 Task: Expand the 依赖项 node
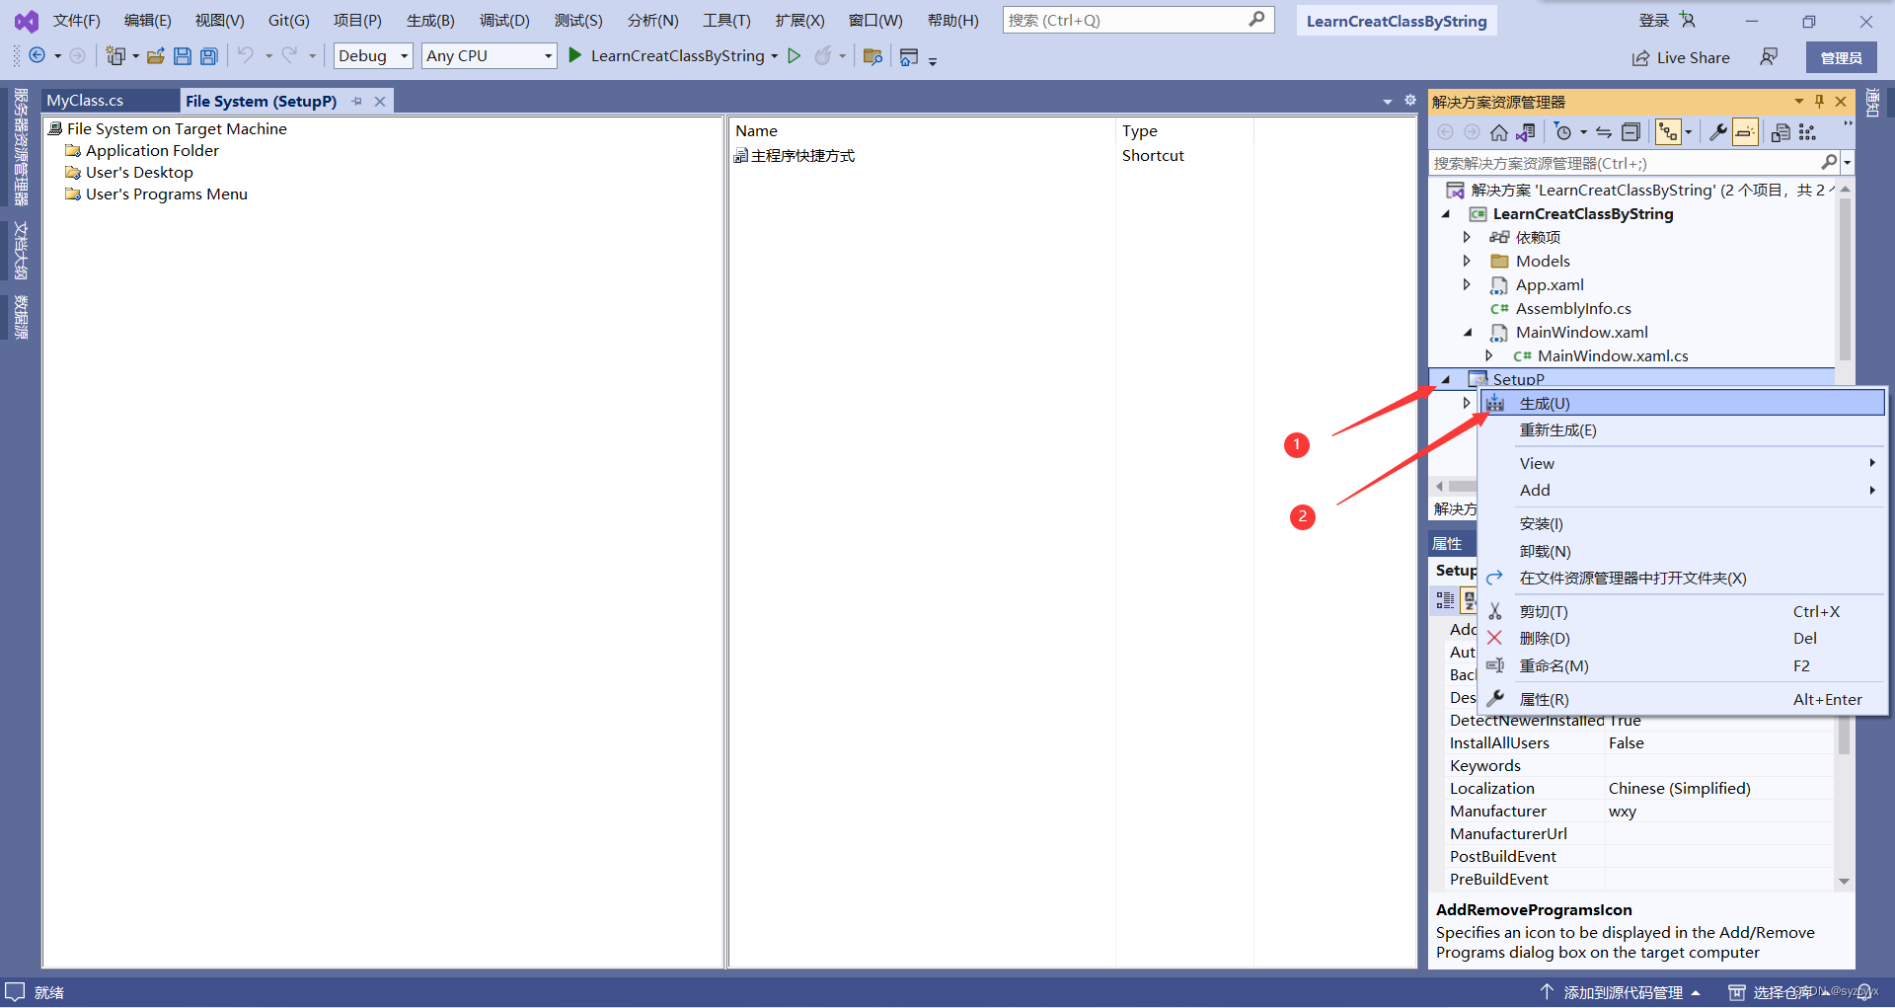coord(1467,237)
